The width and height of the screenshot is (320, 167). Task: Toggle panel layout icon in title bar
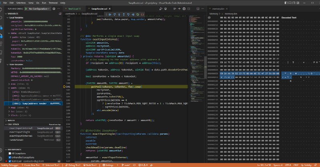(x=290, y=3)
